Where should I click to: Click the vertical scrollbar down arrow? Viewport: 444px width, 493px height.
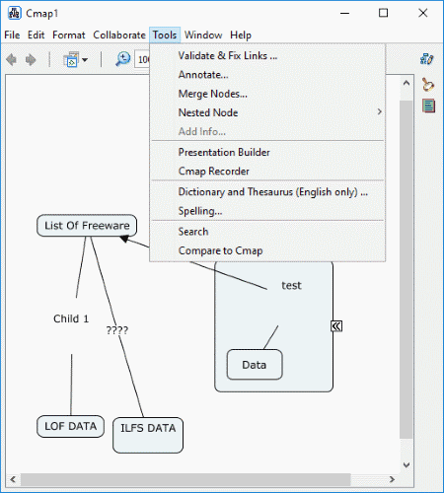(407, 464)
